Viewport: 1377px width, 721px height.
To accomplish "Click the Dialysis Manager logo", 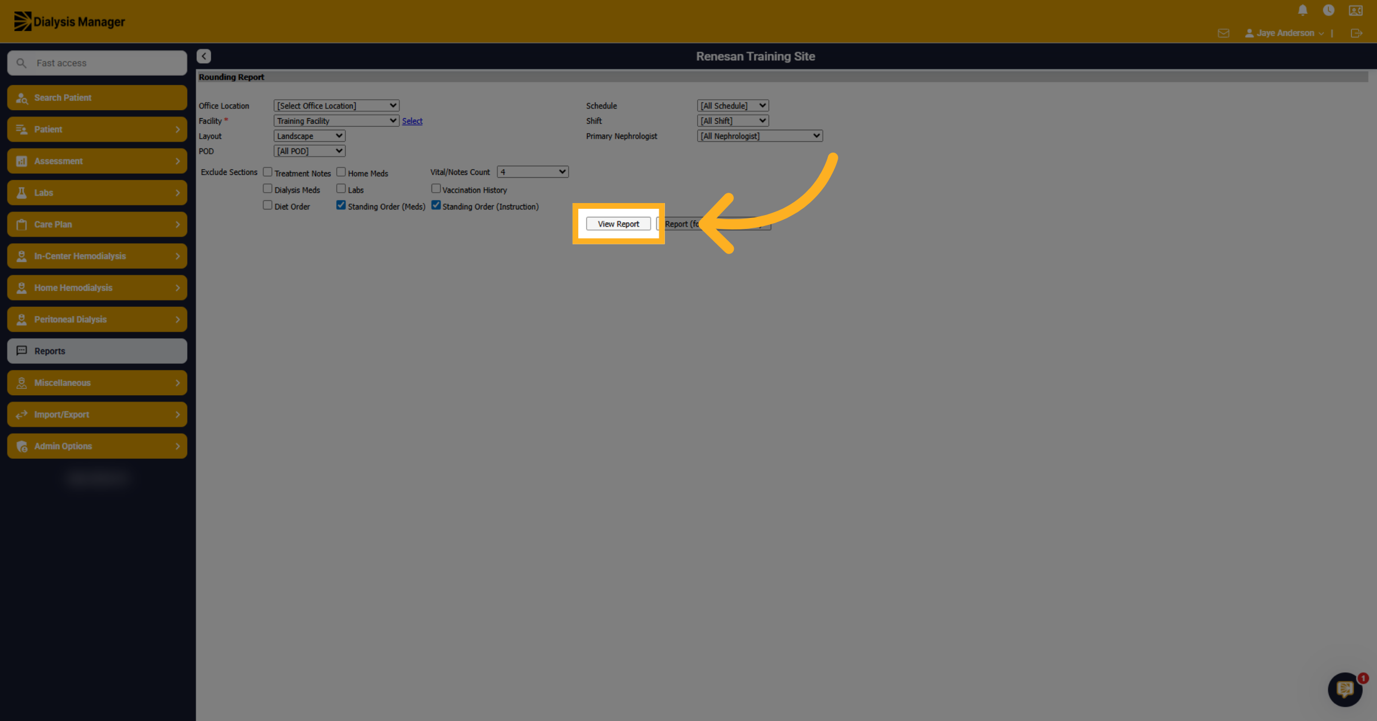I will [69, 22].
